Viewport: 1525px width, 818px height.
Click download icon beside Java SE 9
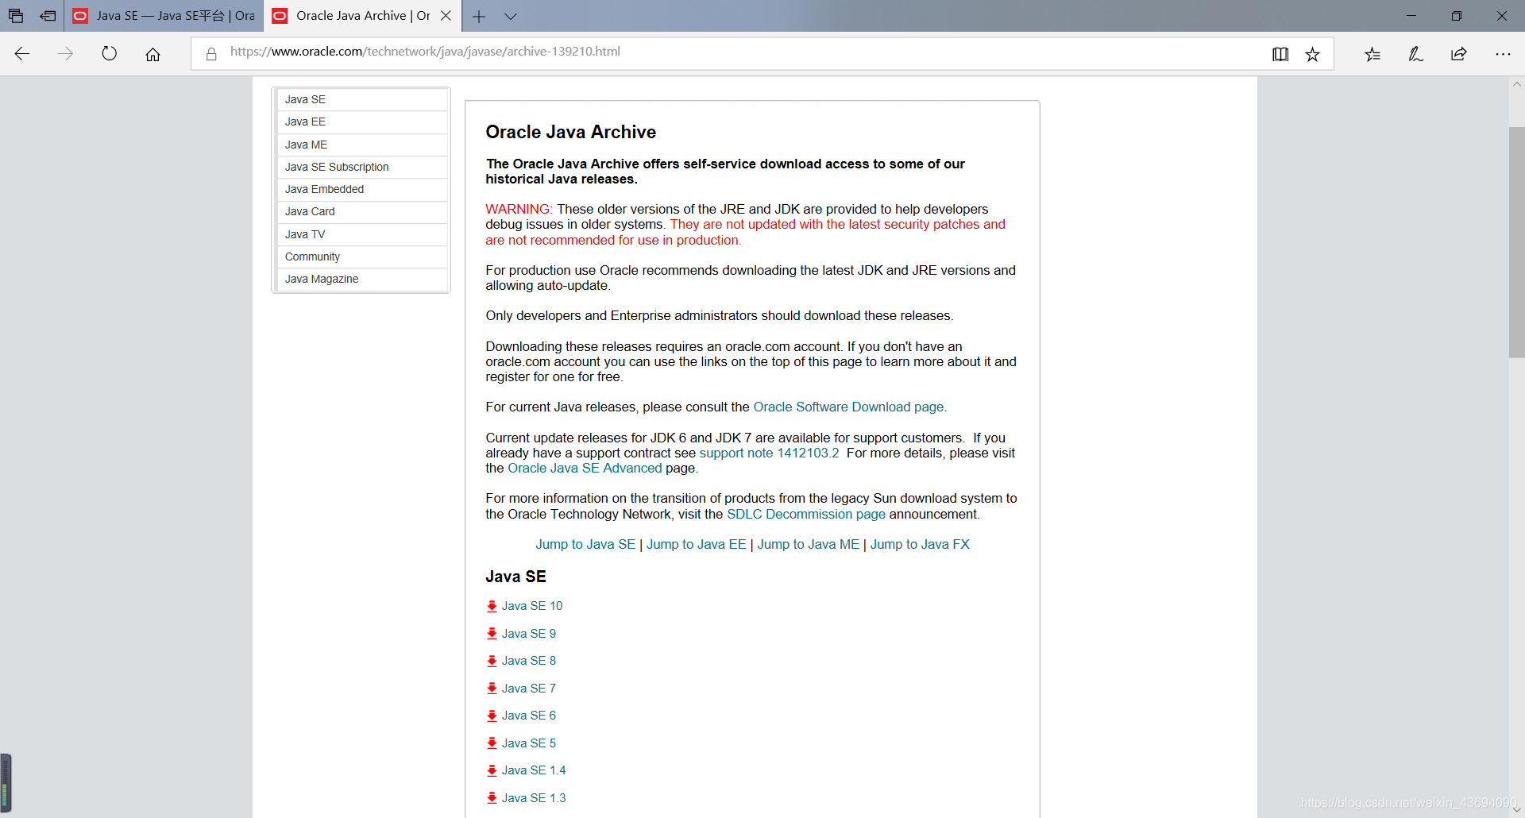tap(492, 634)
